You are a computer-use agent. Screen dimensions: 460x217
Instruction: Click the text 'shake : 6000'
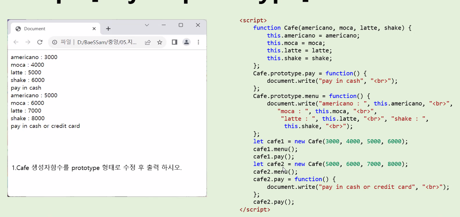[28, 80]
